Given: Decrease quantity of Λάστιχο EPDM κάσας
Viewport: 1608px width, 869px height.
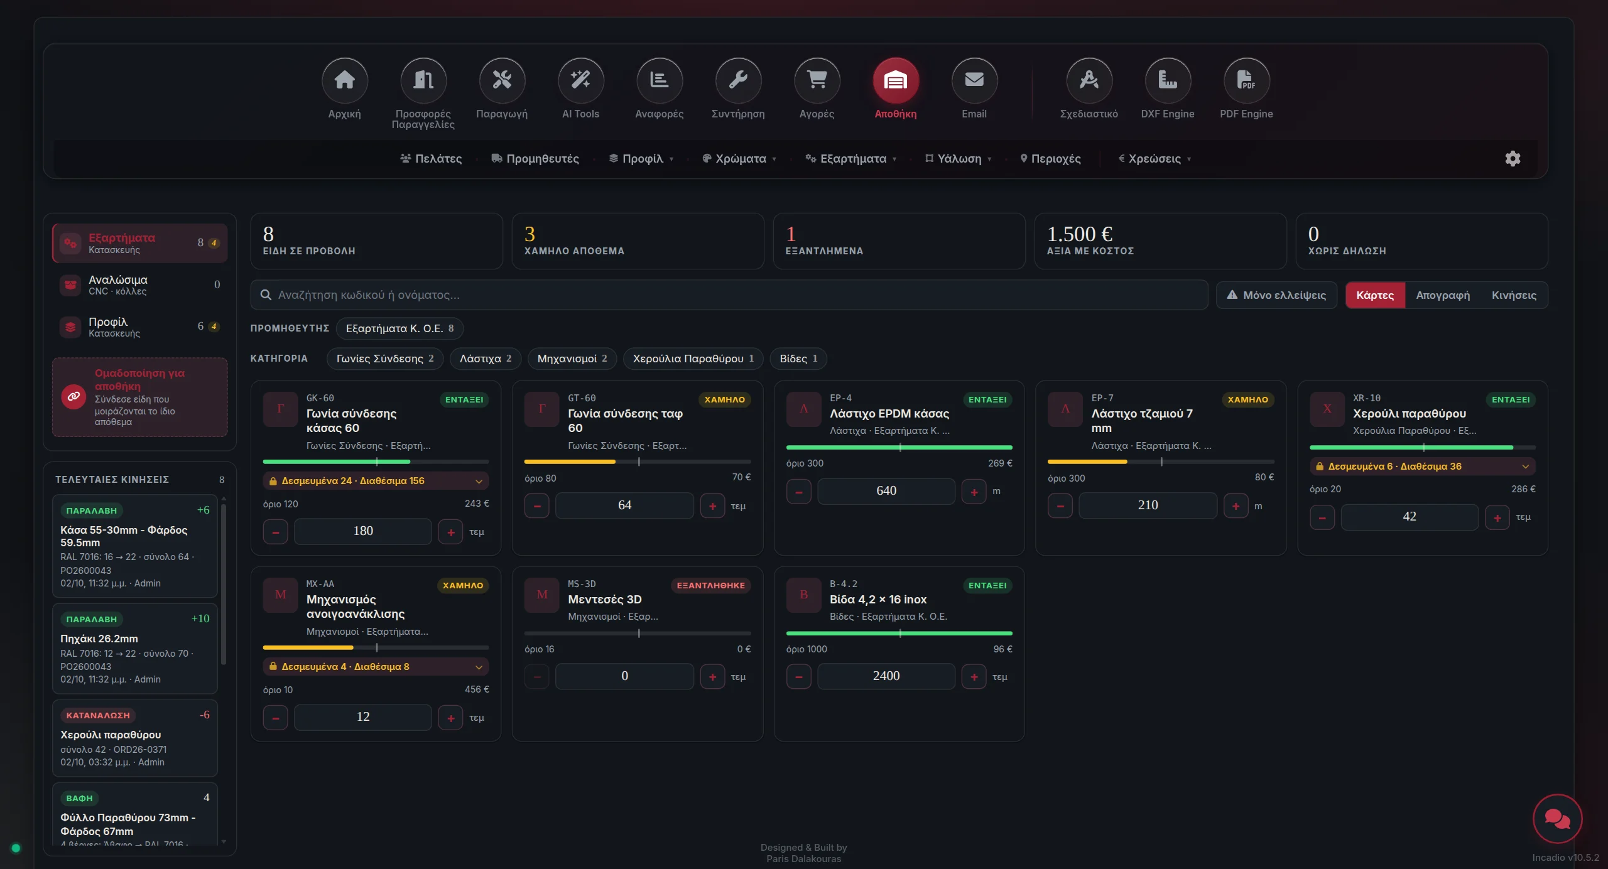Looking at the screenshot, I should [x=798, y=492].
